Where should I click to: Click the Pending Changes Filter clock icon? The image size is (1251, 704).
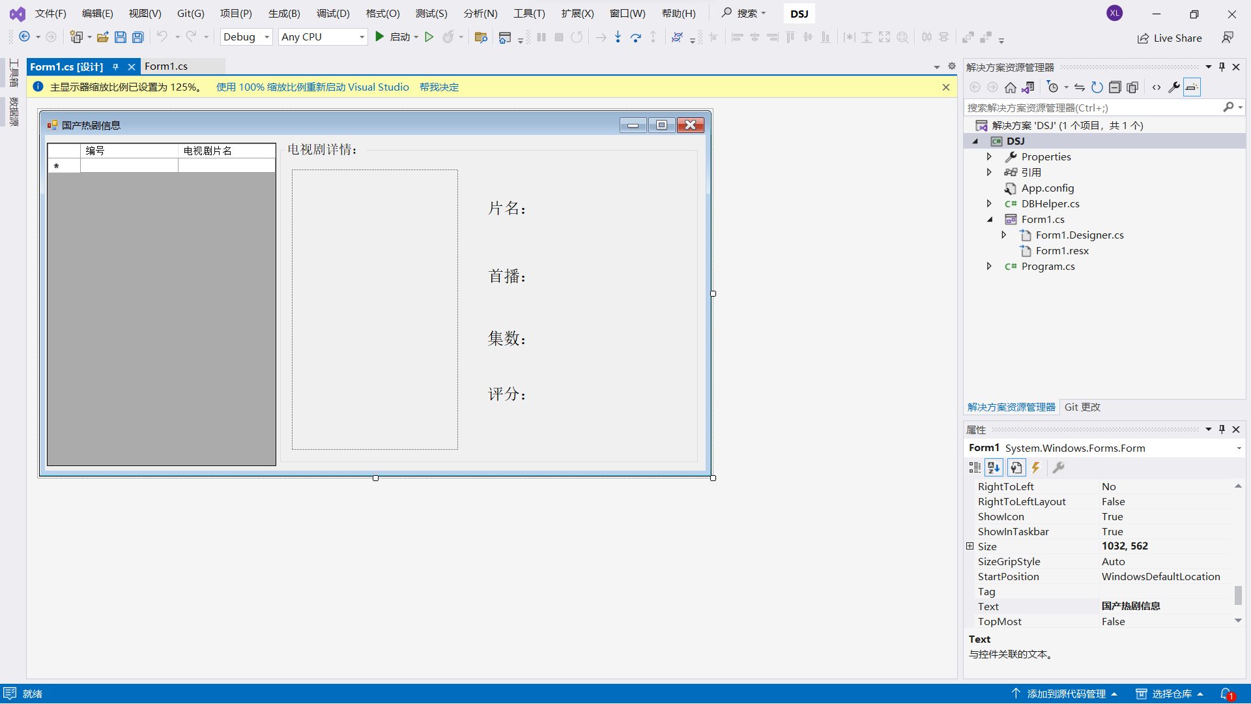pyautogui.click(x=1053, y=87)
